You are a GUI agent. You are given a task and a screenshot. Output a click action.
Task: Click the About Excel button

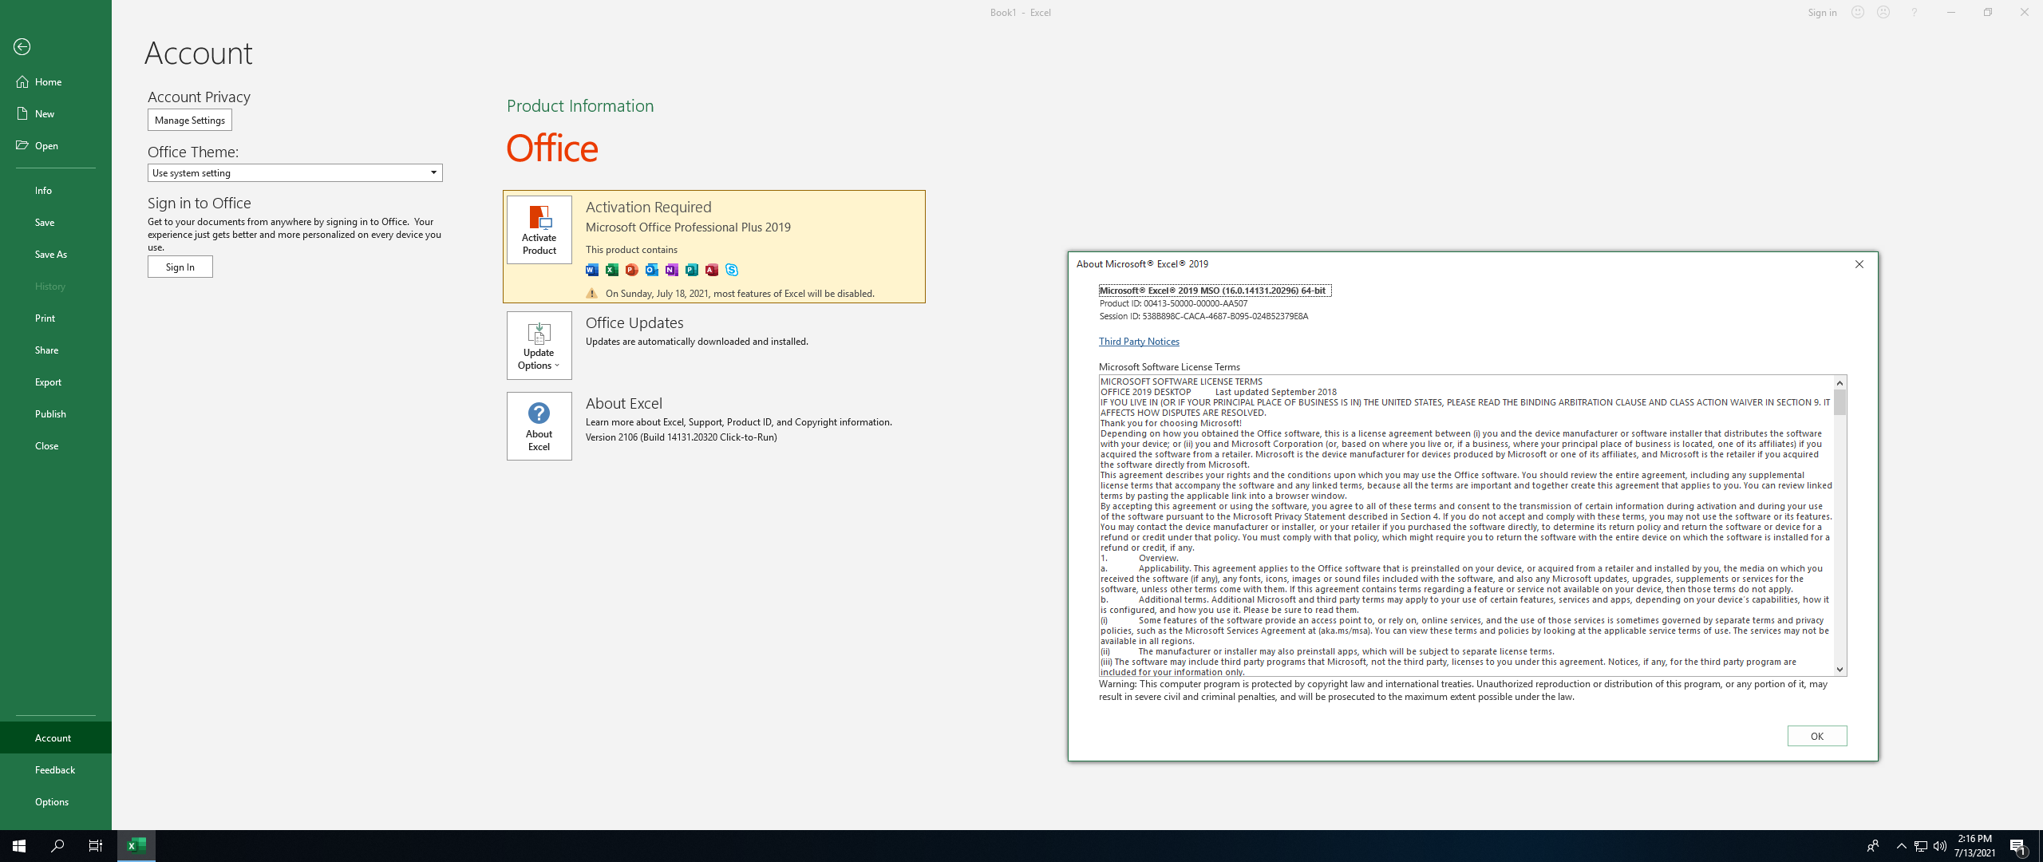pyautogui.click(x=539, y=426)
